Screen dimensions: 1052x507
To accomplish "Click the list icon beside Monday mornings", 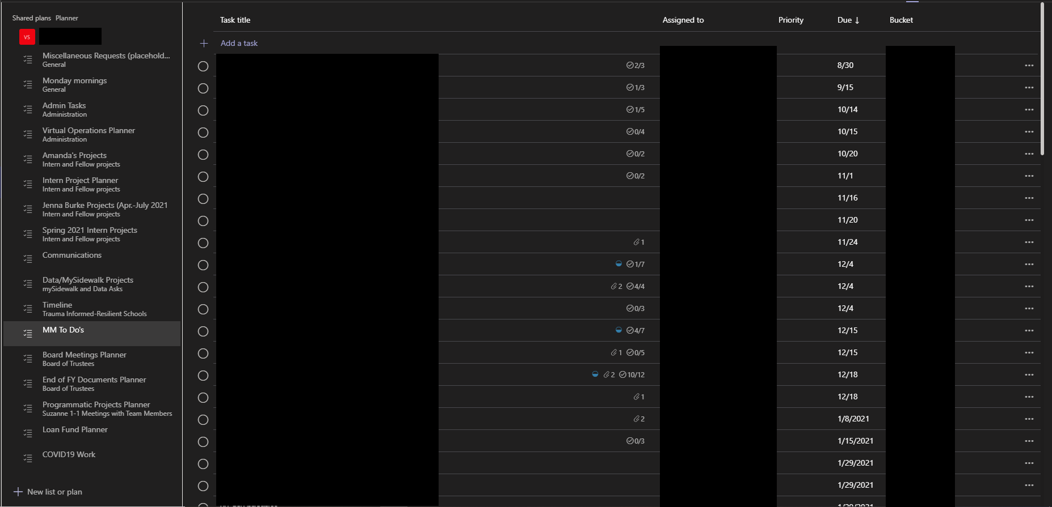I will coord(27,84).
